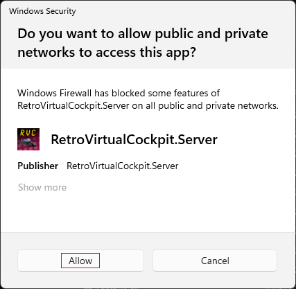Click the gray footer between Allow and Cancel
This screenshot has height=289, width=296.
click(148, 261)
